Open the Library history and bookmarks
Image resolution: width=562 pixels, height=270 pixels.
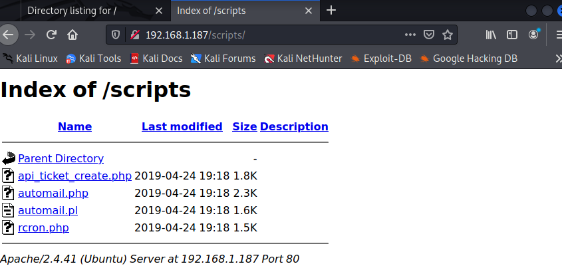pyautogui.click(x=492, y=35)
